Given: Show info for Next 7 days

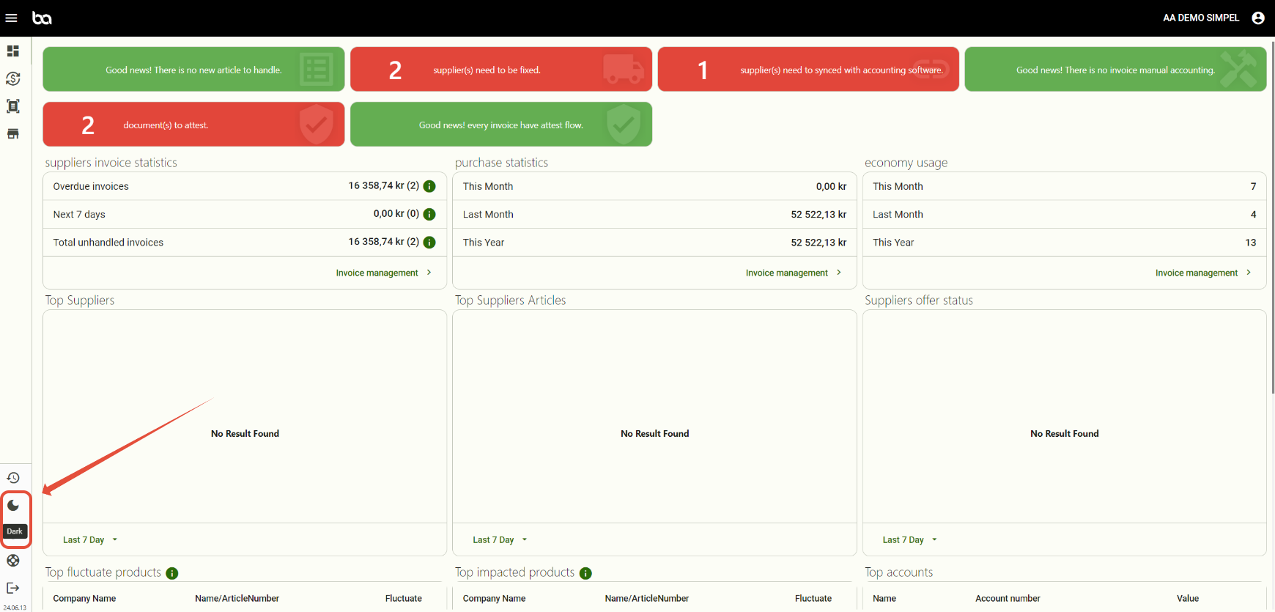Looking at the screenshot, I should coord(429,214).
